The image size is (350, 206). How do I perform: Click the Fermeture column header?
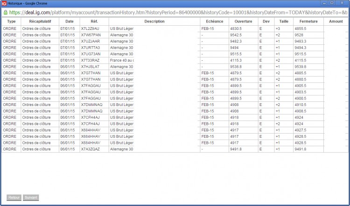(x=308, y=21)
